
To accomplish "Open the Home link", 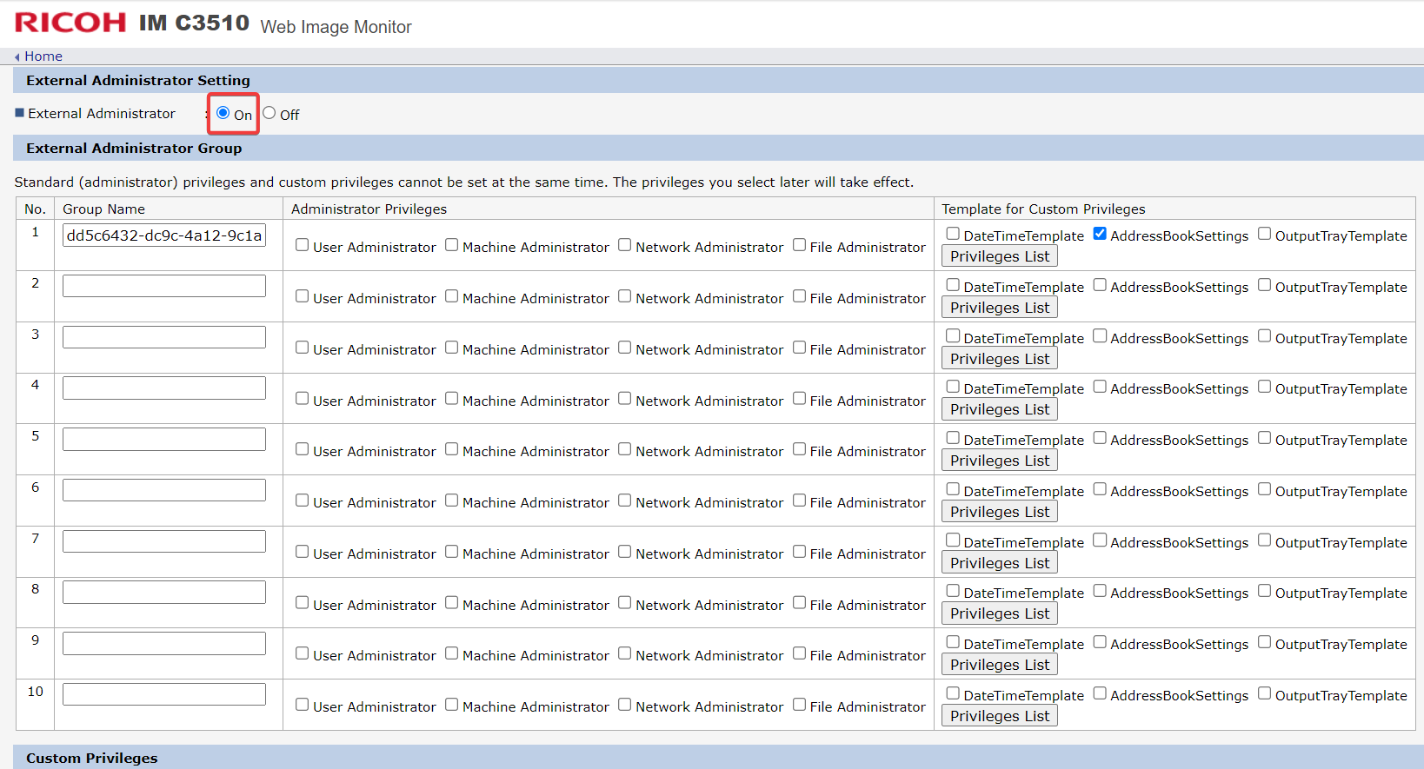I will click(x=43, y=56).
